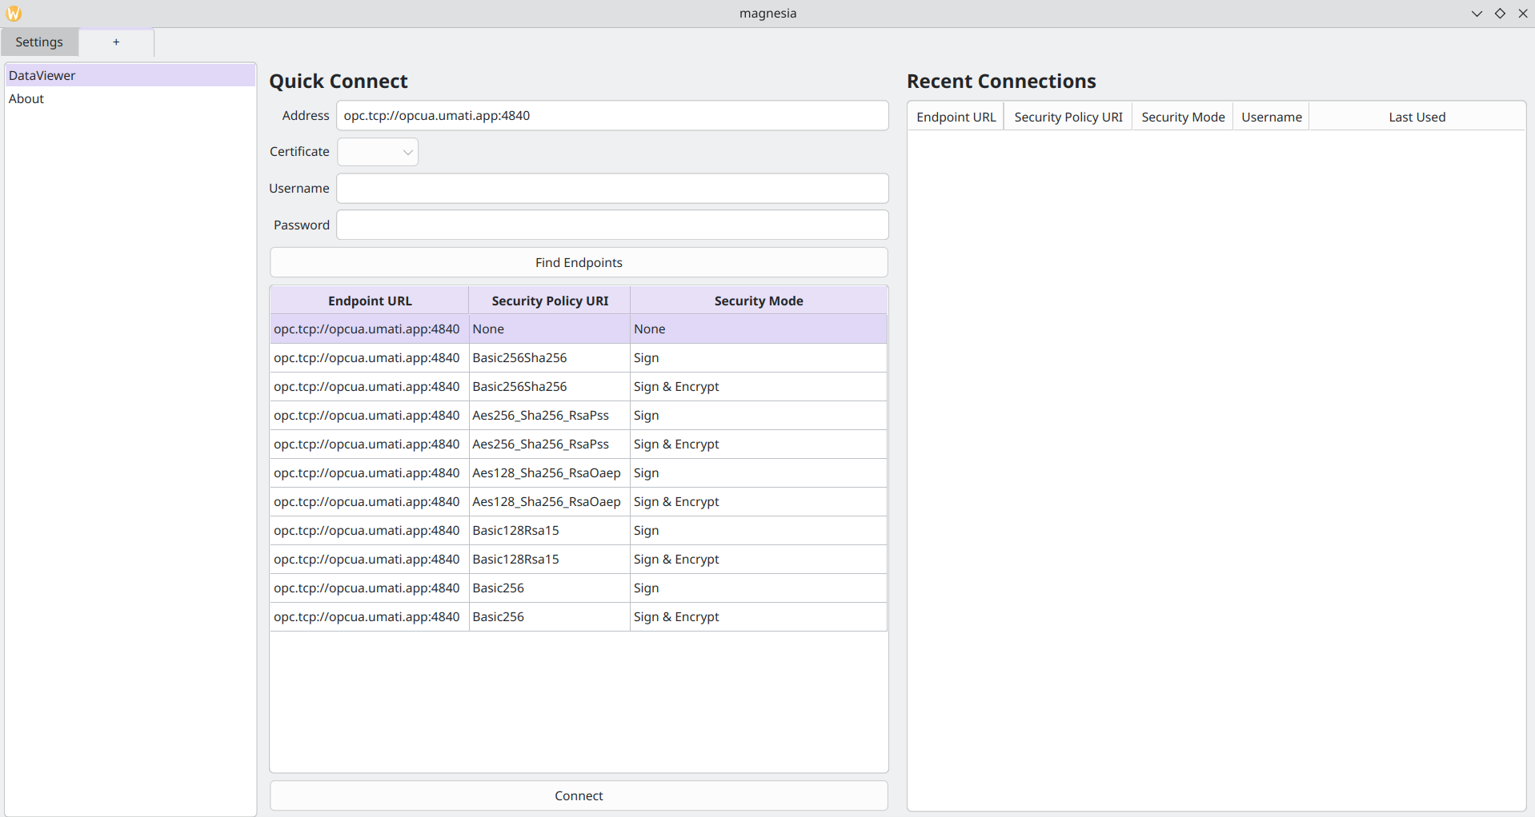Image resolution: width=1535 pixels, height=817 pixels.
Task: Restore the window using the diamond icon
Action: click(x=1500, y=14)
